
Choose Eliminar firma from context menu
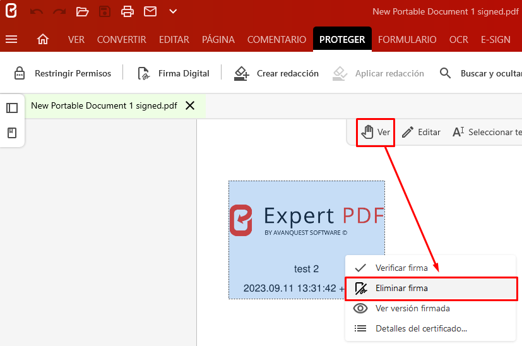(x=431, y=288)
